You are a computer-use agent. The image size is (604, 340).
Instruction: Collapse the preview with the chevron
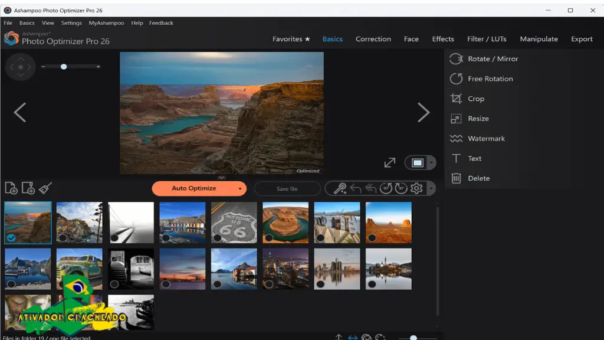coord(222,178)
